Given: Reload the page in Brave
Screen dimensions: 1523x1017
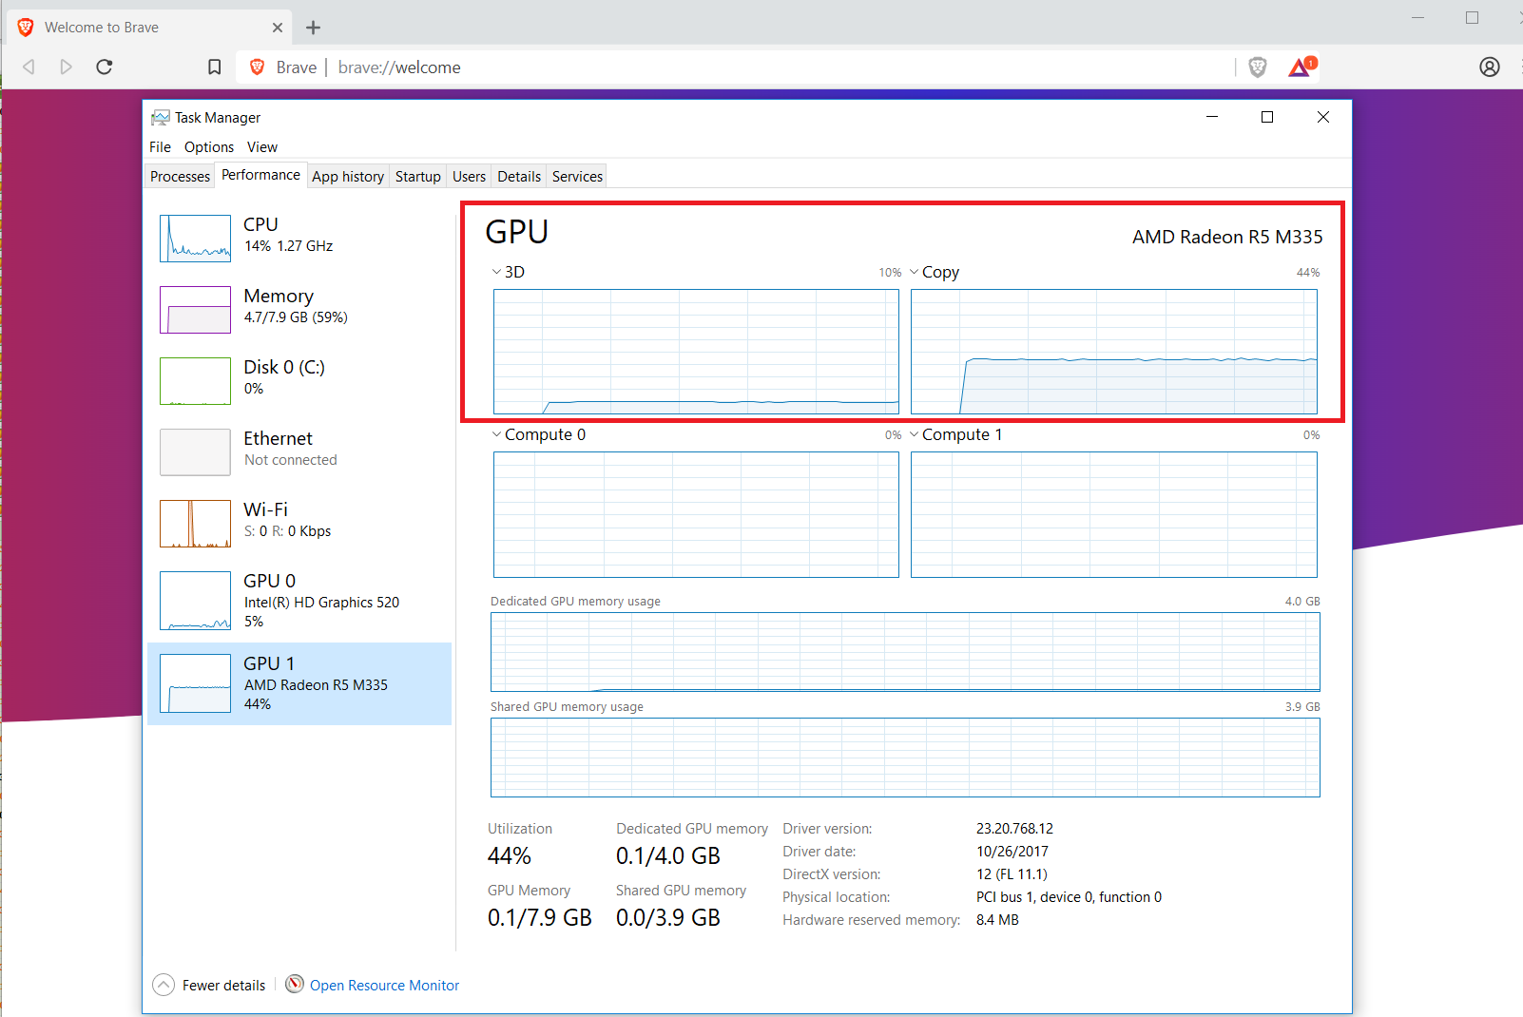Looking at the screenshot, I should click(105, 67).
